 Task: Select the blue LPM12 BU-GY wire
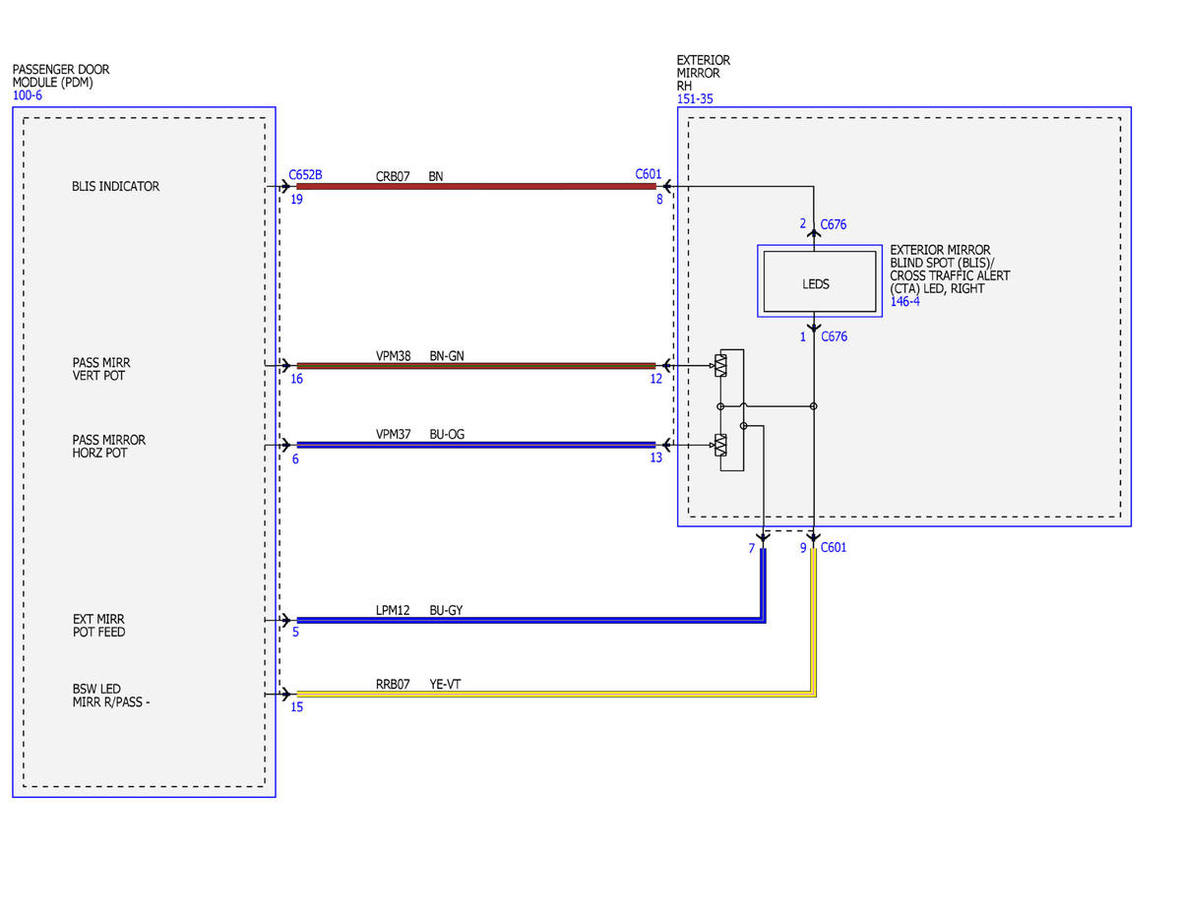531,620
